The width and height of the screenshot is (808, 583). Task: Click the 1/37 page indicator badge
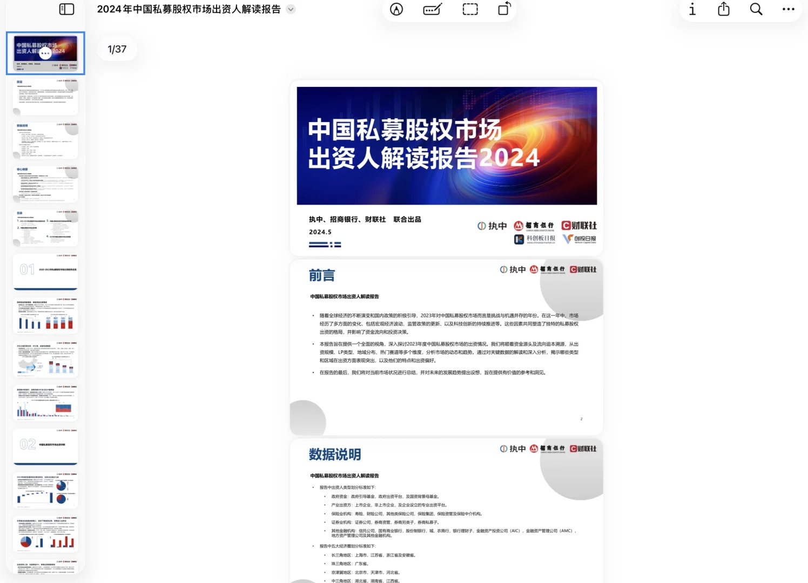pos(117,49)
